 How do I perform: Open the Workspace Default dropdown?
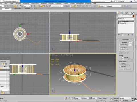11,1
